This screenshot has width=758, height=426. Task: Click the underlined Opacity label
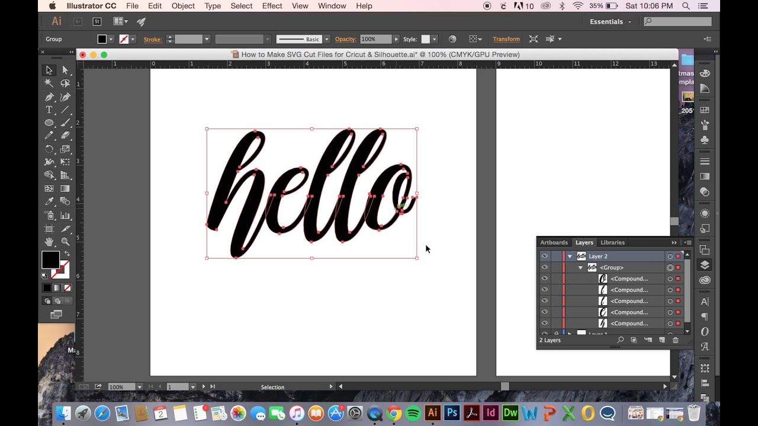(346, 38)
